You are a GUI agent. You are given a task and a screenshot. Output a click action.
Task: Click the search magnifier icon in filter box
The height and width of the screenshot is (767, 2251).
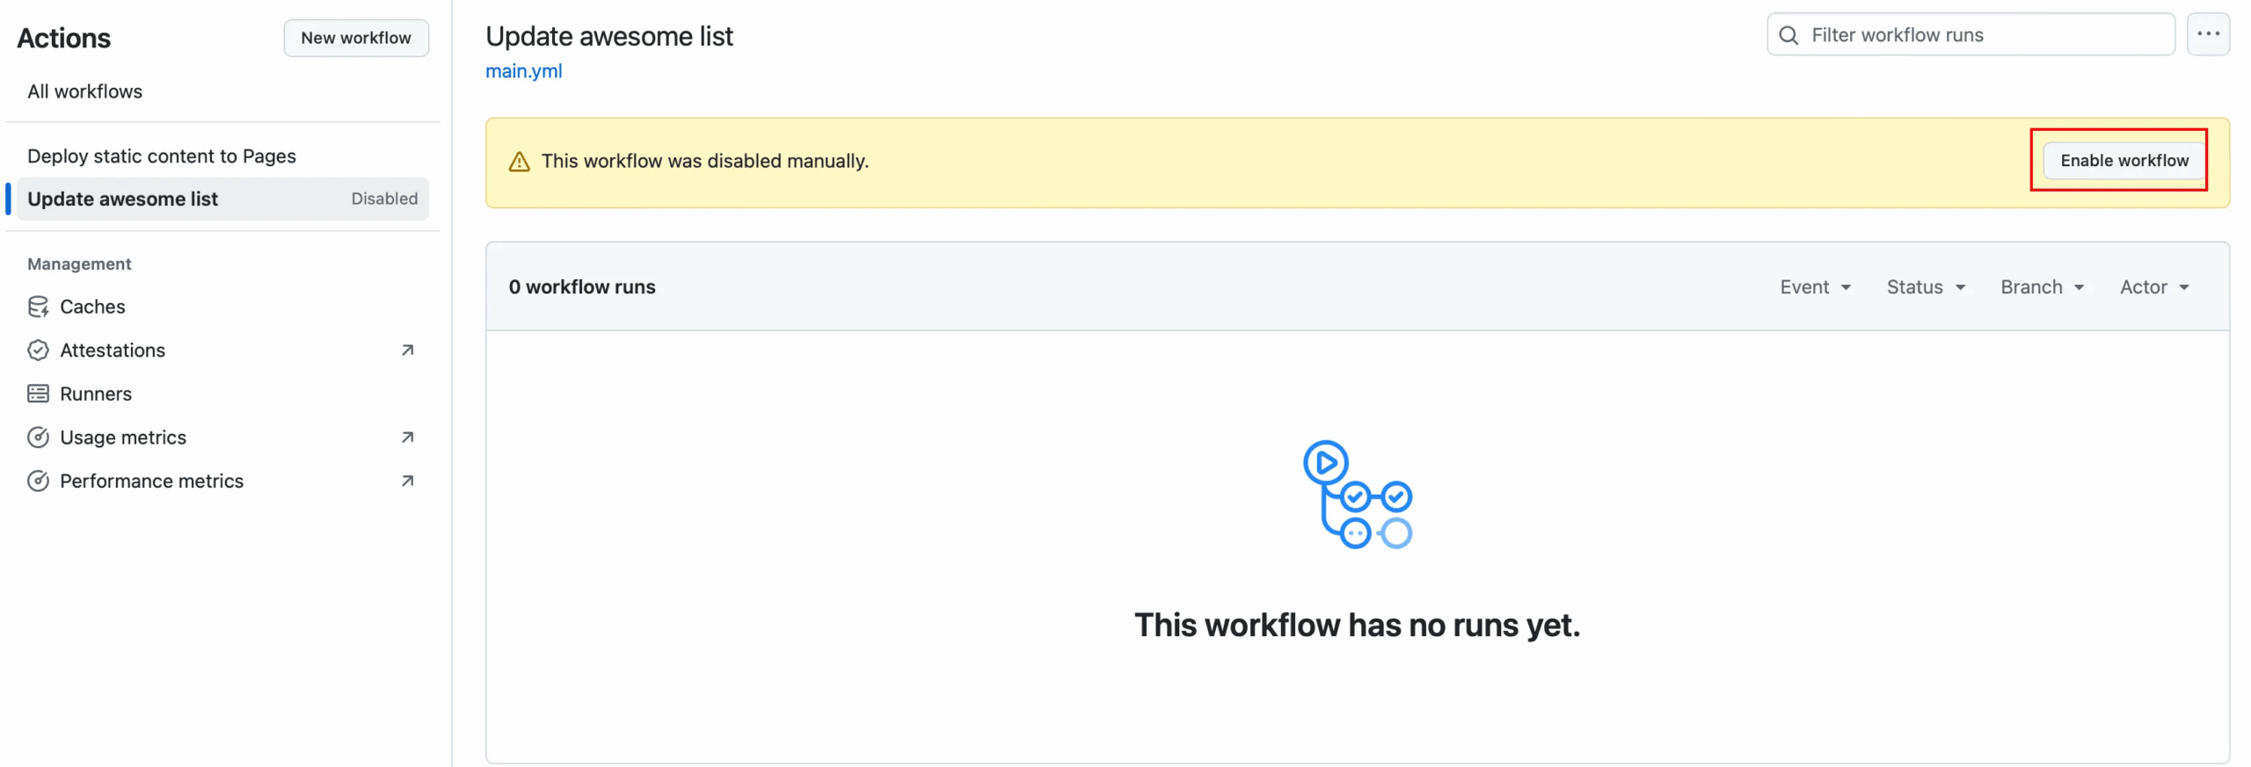(1788, 35)
